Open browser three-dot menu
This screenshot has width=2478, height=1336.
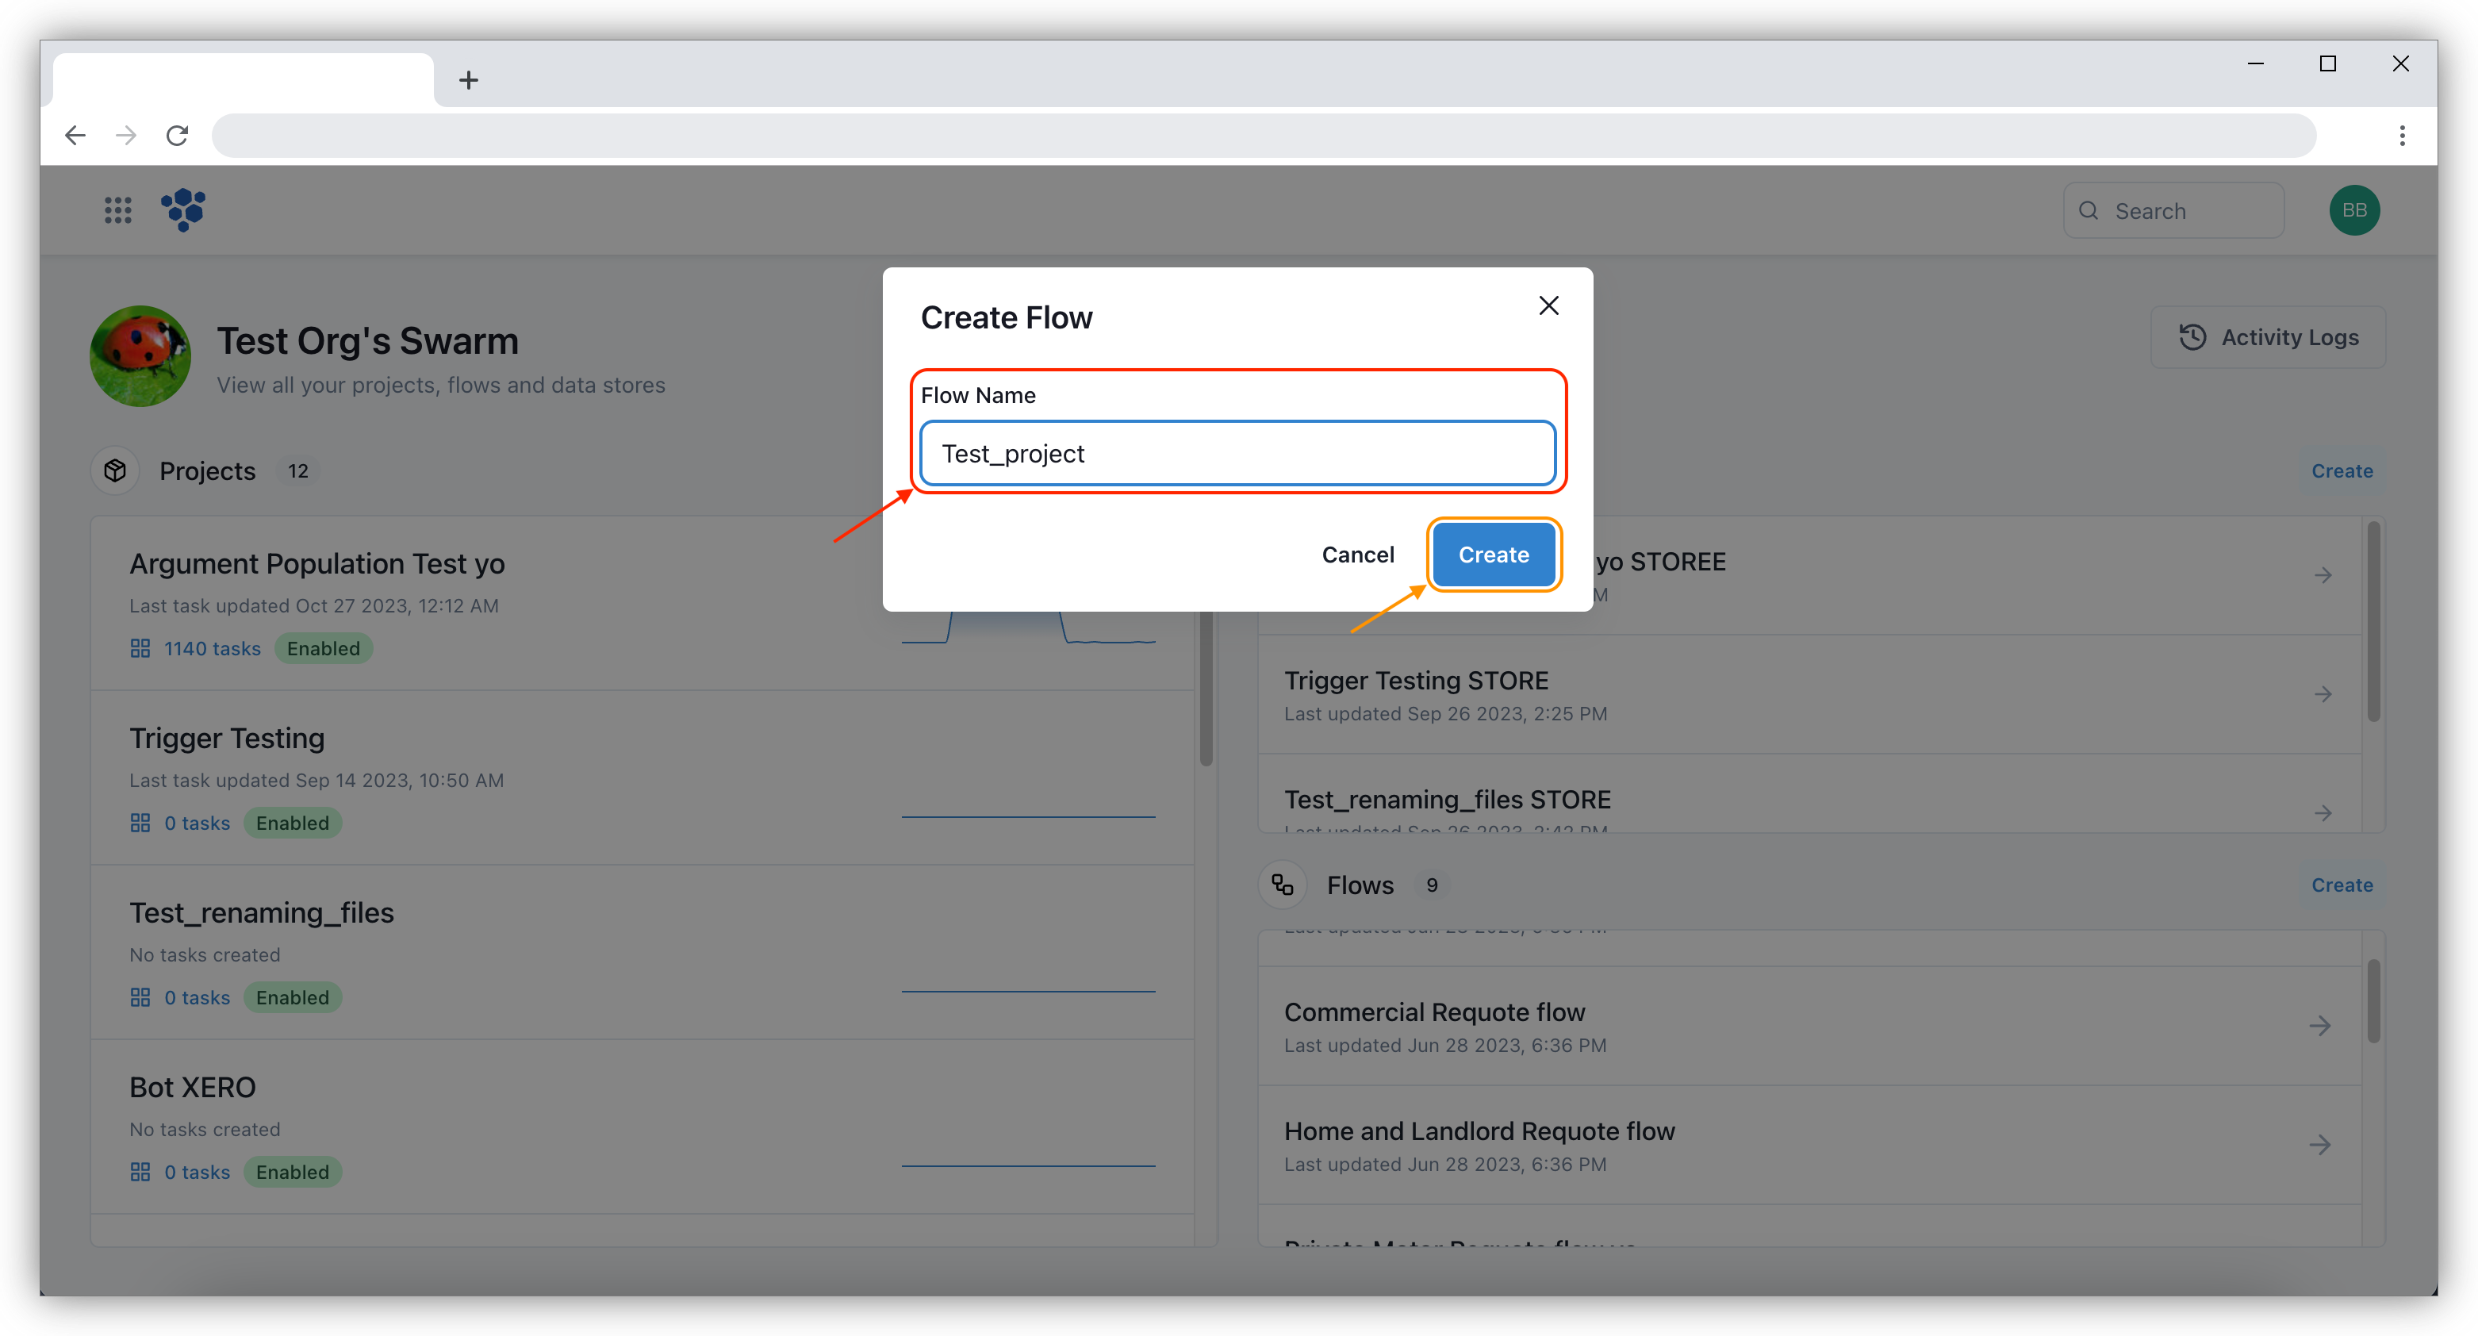[x=2402, y=136]
